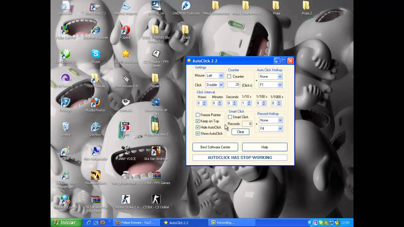The height and width of the screenshot is (227, 404).
Task: Click the Counter clicks number field
Action: point(234,85)
